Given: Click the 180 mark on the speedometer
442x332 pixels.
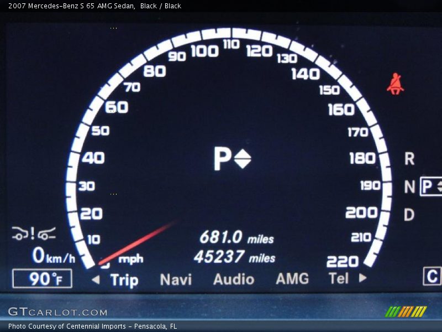Looking at the screenshot, I should (362, 158).
